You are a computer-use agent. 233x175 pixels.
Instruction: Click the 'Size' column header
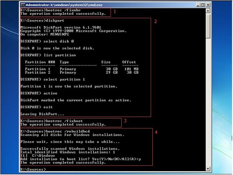coord(106,62)
